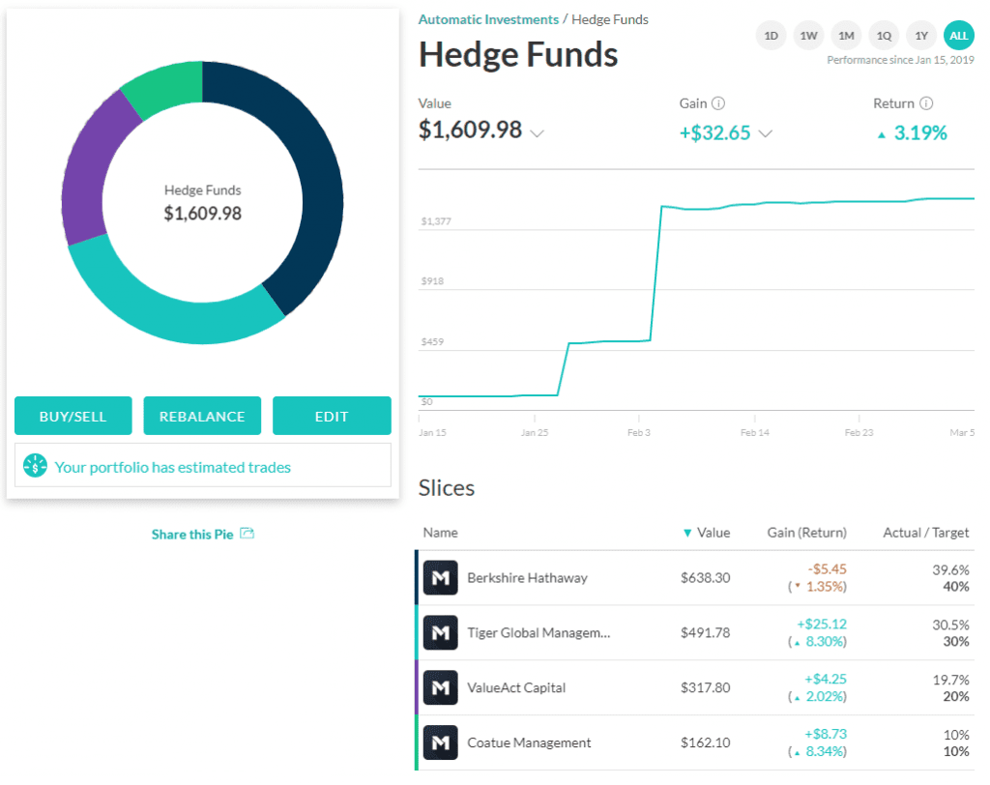The height and width of the screenshot is (785, 990).
Task: Open the Automatic Investments breadcrumb link
Action: [488, 19]
